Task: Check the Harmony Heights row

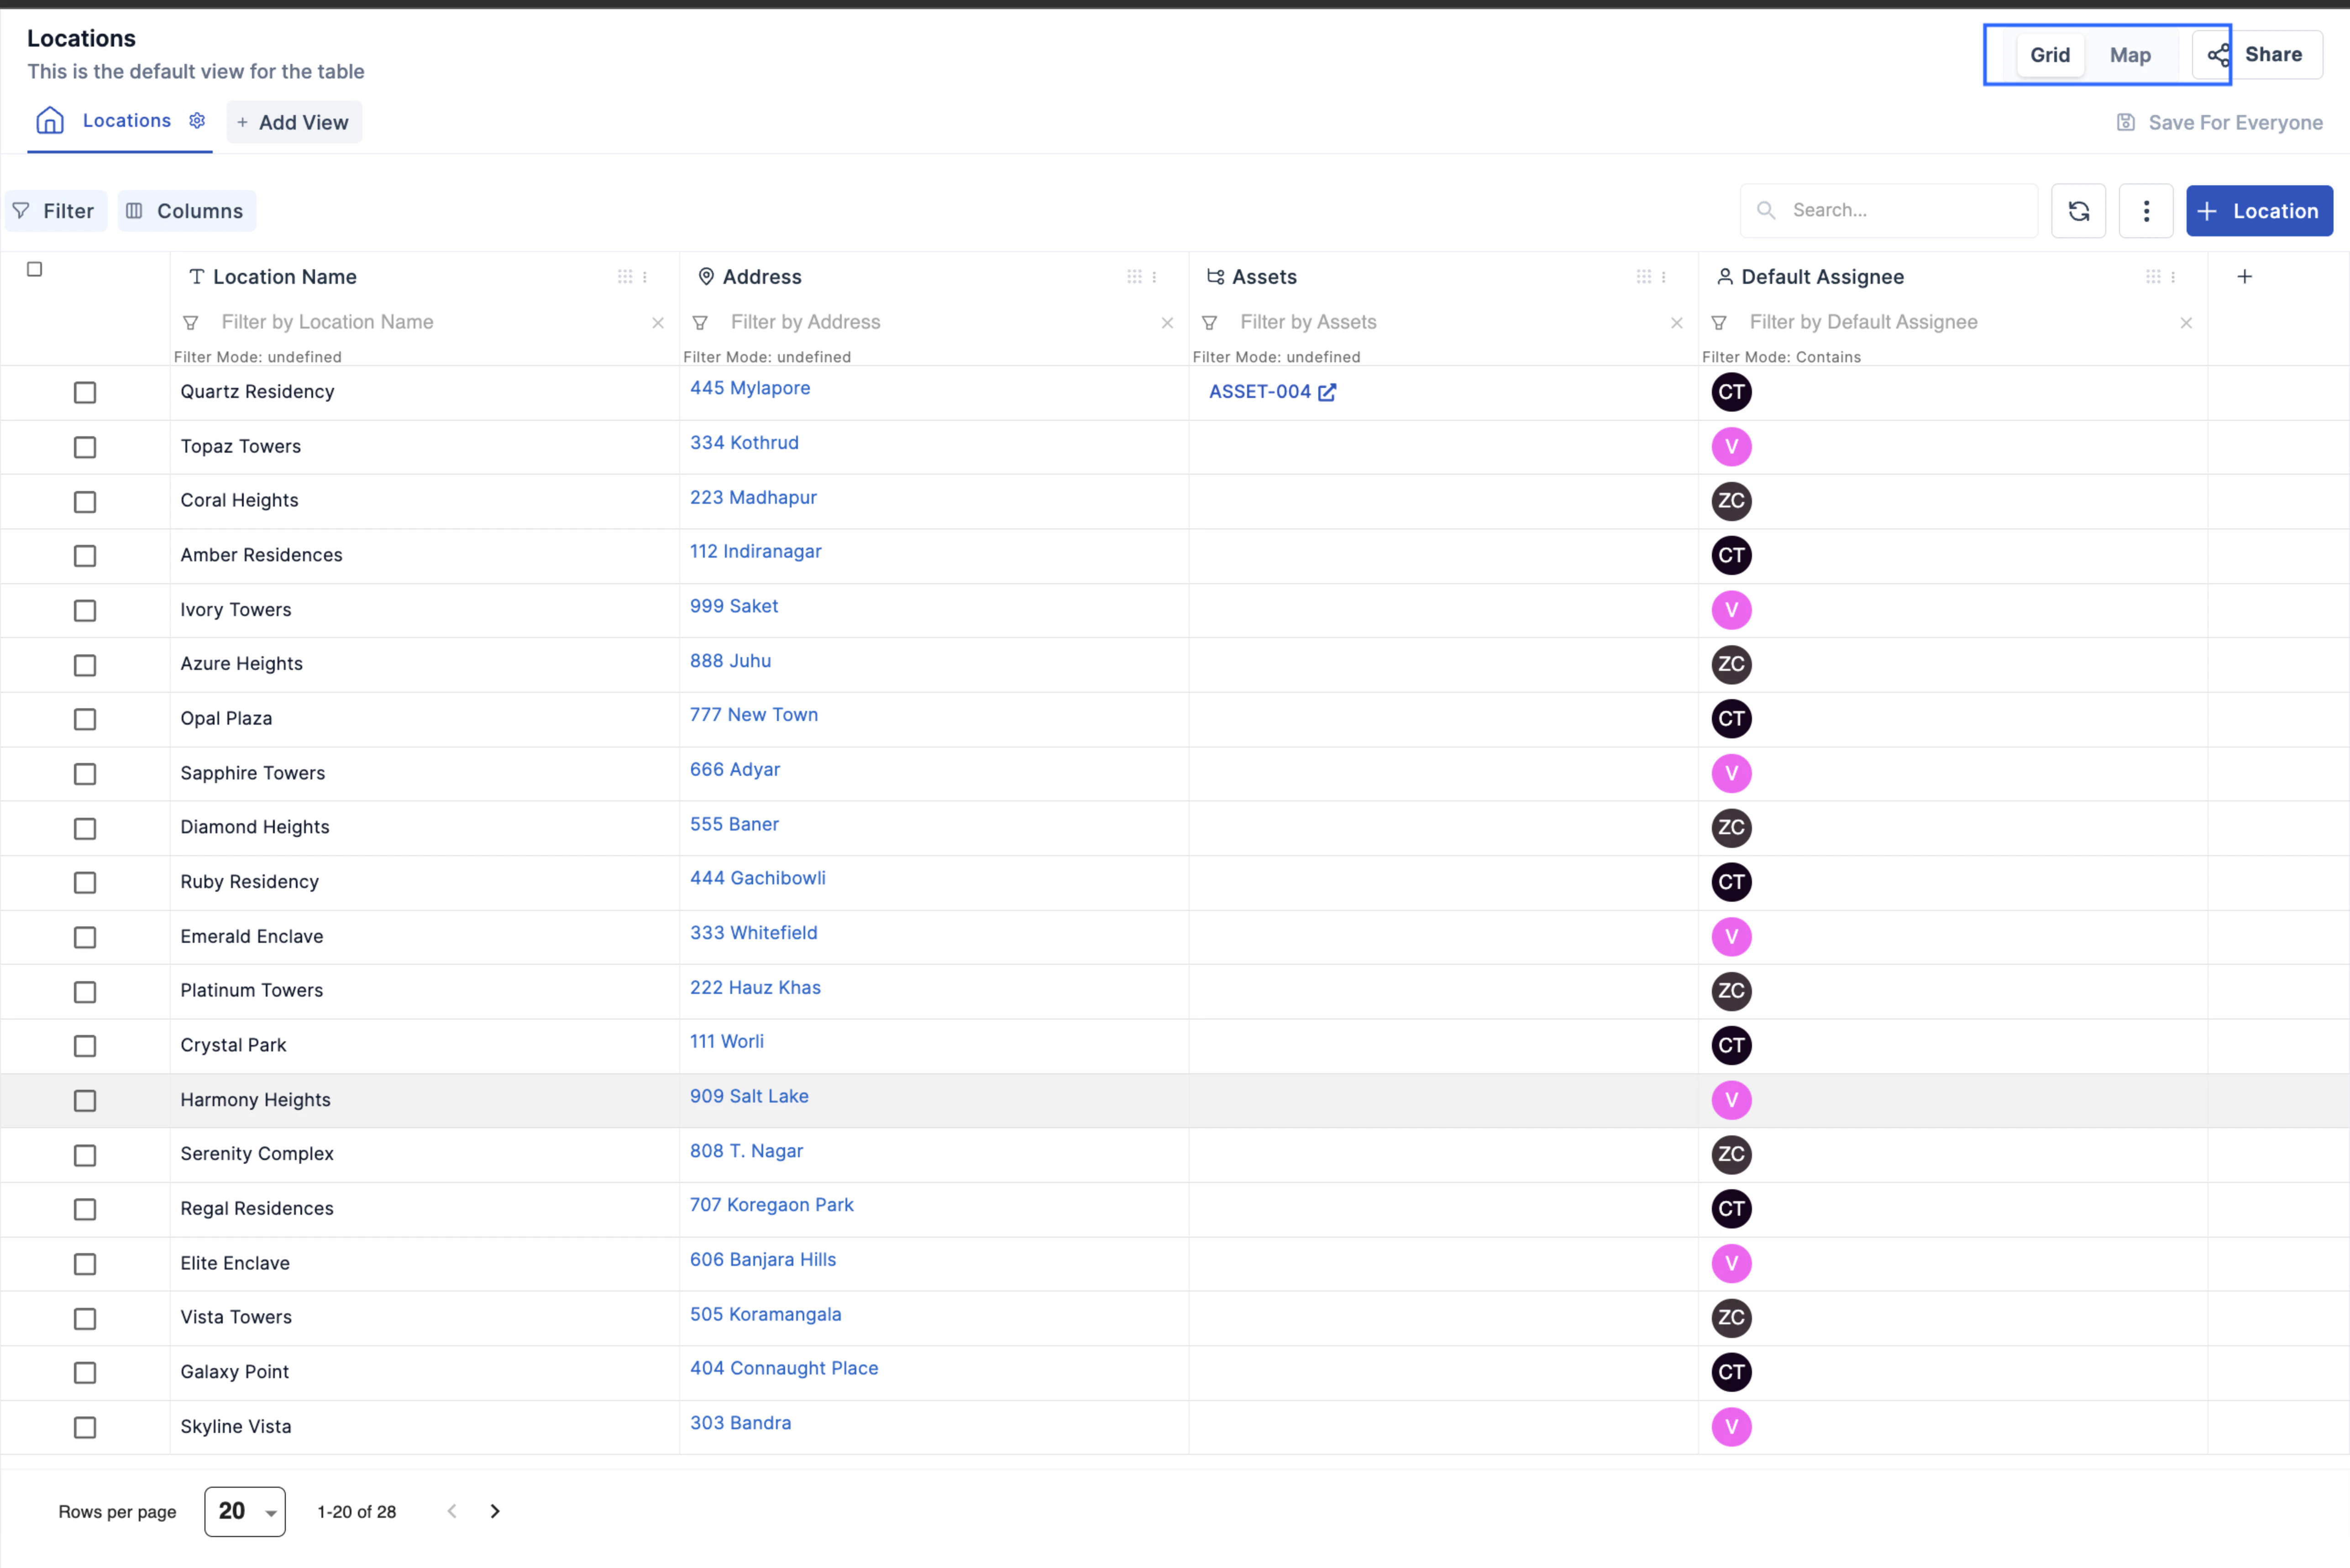Action: pyautogui.click(x=85, y=1100)
